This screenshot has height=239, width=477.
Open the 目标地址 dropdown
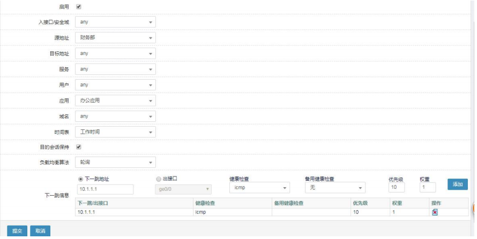click(115, 53)
